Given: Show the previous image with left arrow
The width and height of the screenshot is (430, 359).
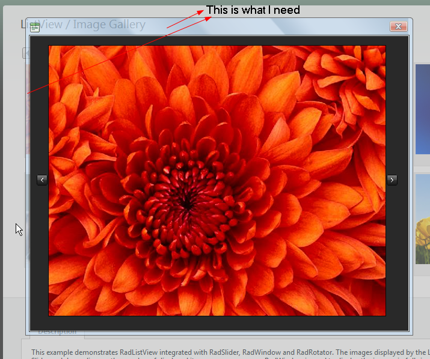Looking at the screenshot, I should click(x=42, y=180).
